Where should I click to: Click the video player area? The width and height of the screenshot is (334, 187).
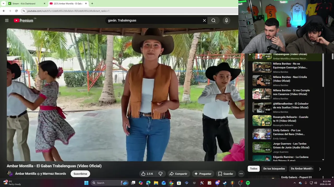click(126, 95)
